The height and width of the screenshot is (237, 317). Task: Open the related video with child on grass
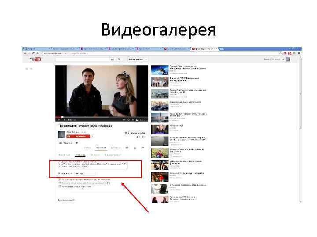(x=160, y=153)
